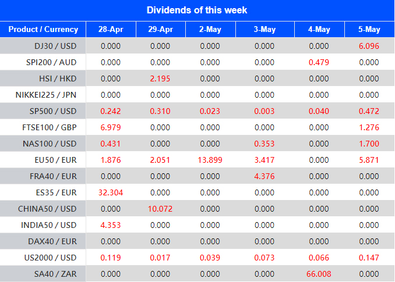Image resolution: width=395 pixels, height=282 pixels.
Task: Click the FTSE100 / GBP value 6.979
Action: [111, 127]
